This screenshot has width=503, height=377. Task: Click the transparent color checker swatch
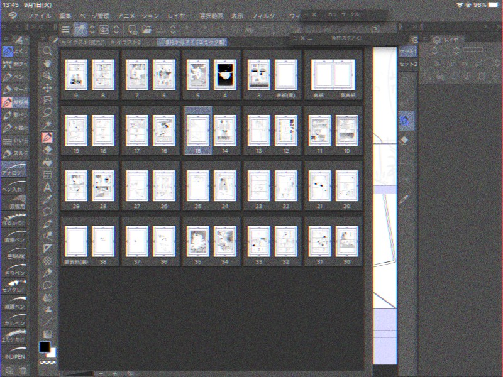[48, 363]
